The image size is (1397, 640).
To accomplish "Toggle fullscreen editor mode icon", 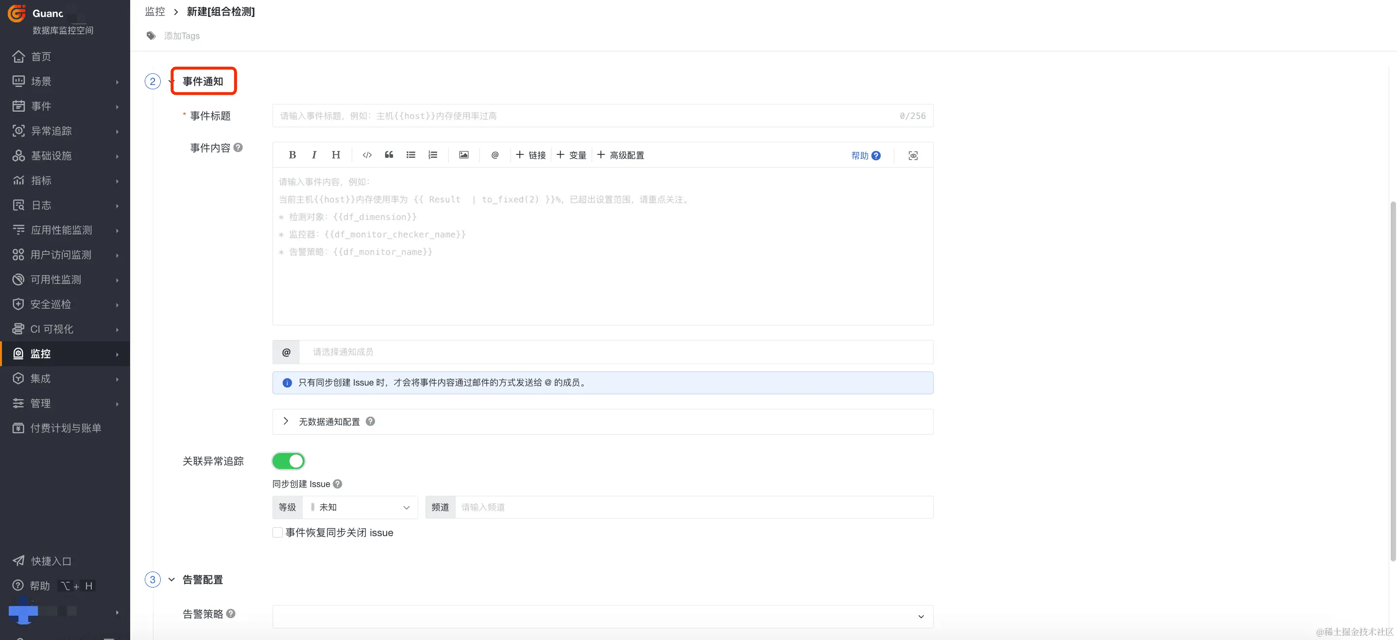I will 913,155.
